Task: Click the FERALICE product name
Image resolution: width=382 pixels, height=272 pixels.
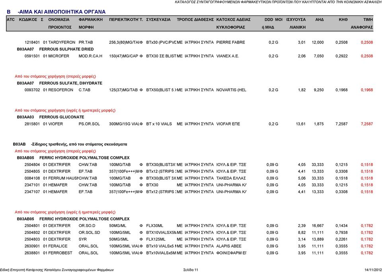Action: [x=58, y=246]
